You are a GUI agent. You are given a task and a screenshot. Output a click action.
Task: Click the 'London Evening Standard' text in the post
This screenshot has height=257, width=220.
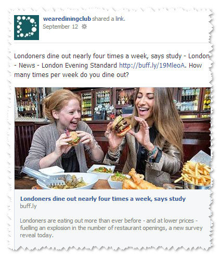tap(79, 66)
